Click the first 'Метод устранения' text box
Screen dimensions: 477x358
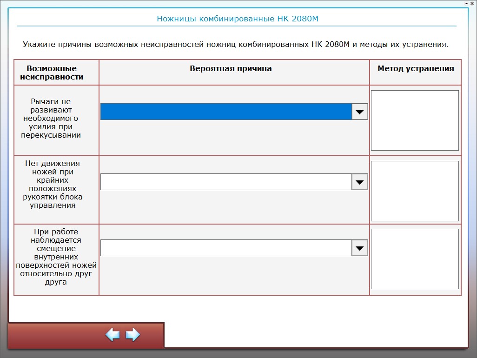click(415, 120)
